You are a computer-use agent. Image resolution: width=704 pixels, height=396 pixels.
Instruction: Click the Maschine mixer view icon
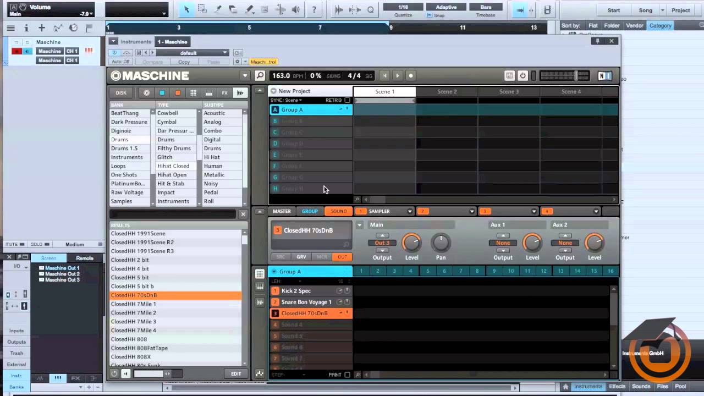[x=509, y=75]
